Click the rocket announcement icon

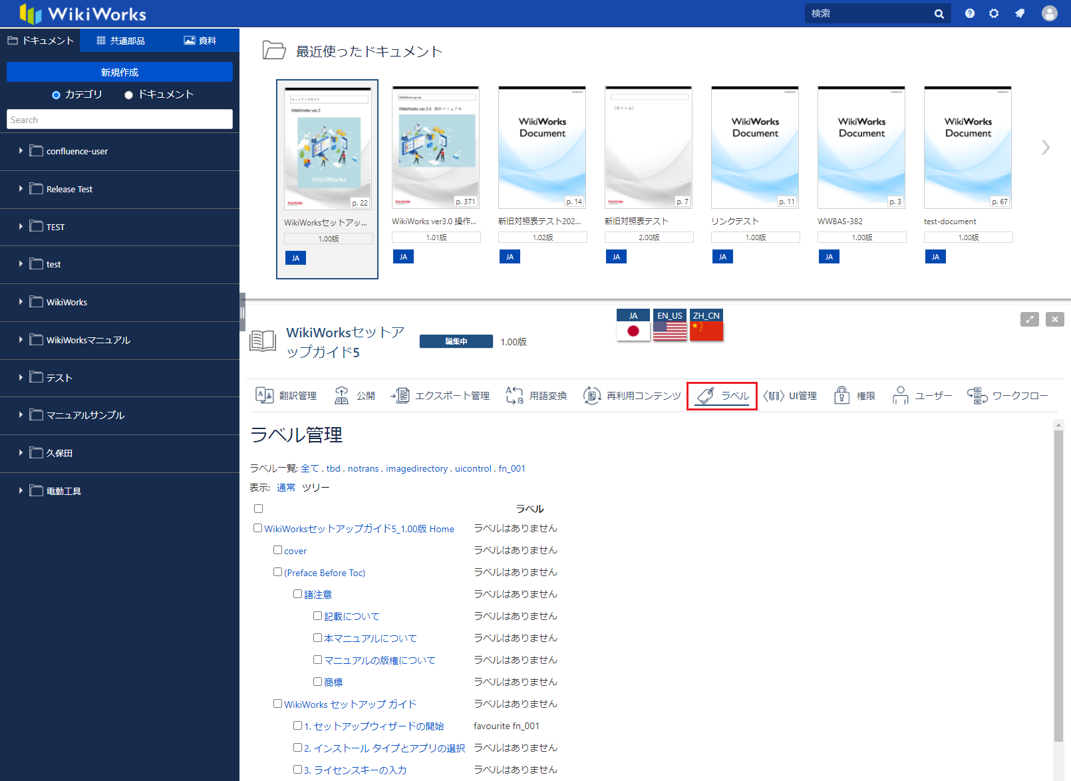point(1020,13)
